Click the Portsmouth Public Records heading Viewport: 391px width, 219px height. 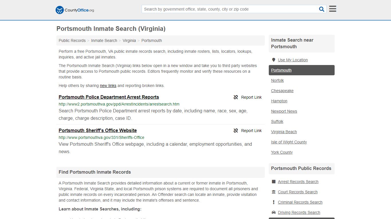(301, 168)
